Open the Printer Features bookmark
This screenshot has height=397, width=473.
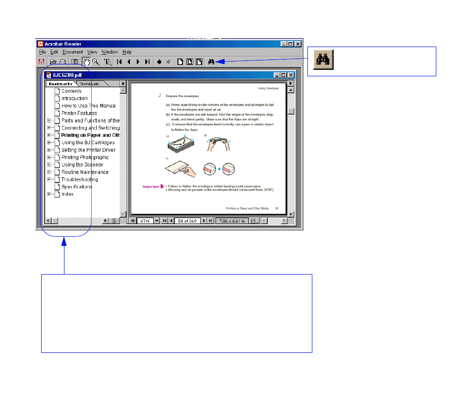[x=79, y=113]
